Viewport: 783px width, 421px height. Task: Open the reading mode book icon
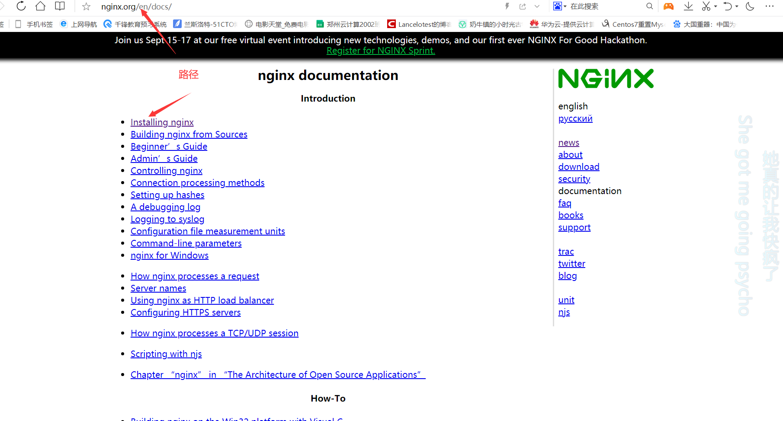click(60, 6)
